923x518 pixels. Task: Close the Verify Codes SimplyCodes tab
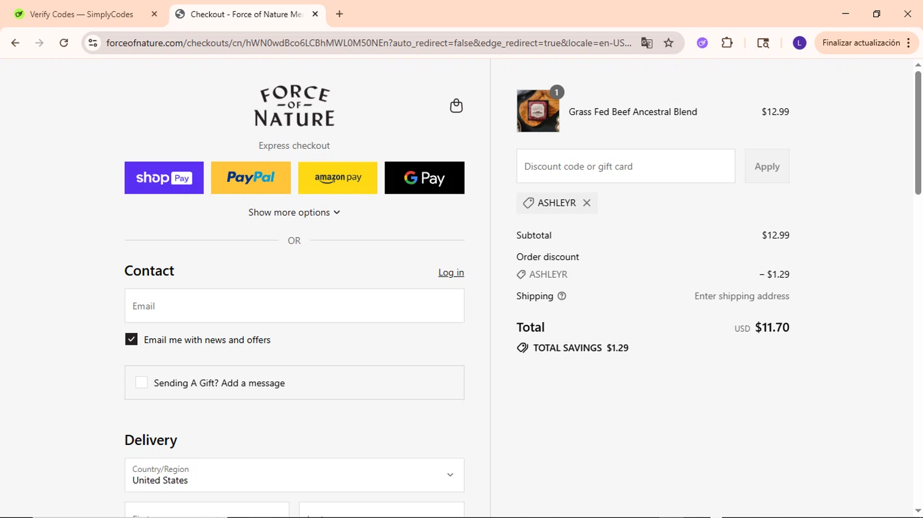coord(154,14)
